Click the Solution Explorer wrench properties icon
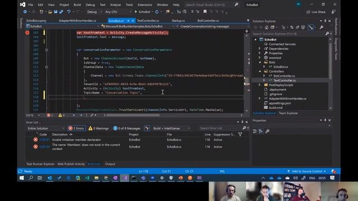The image size is (358, 201). (x=322, y=27)
